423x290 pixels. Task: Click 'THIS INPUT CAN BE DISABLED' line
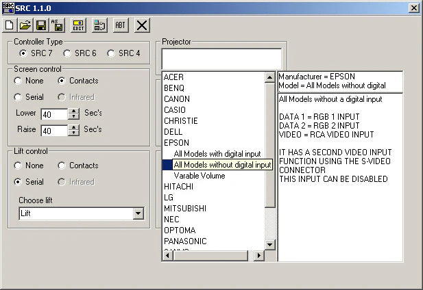pyautogui.click(x=333, y=179)
